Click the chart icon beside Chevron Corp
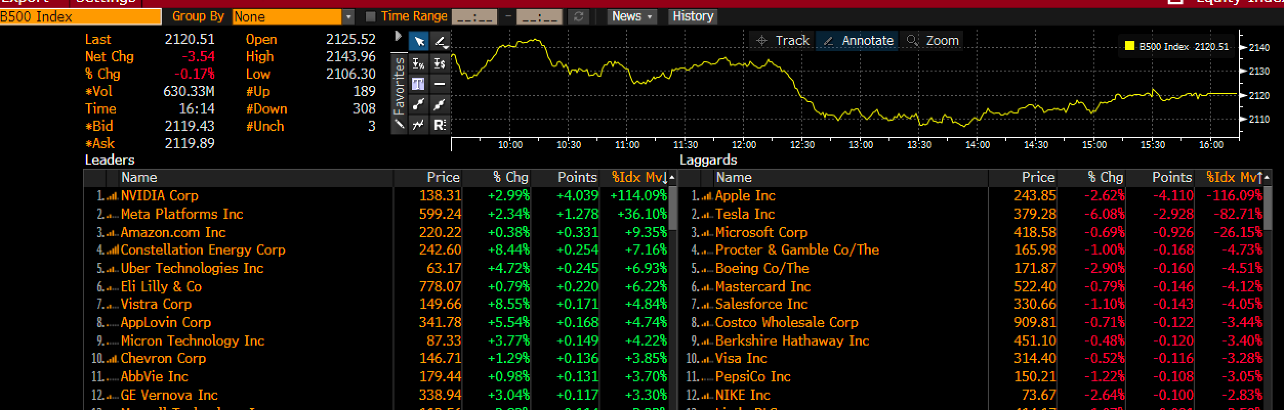 112,359
